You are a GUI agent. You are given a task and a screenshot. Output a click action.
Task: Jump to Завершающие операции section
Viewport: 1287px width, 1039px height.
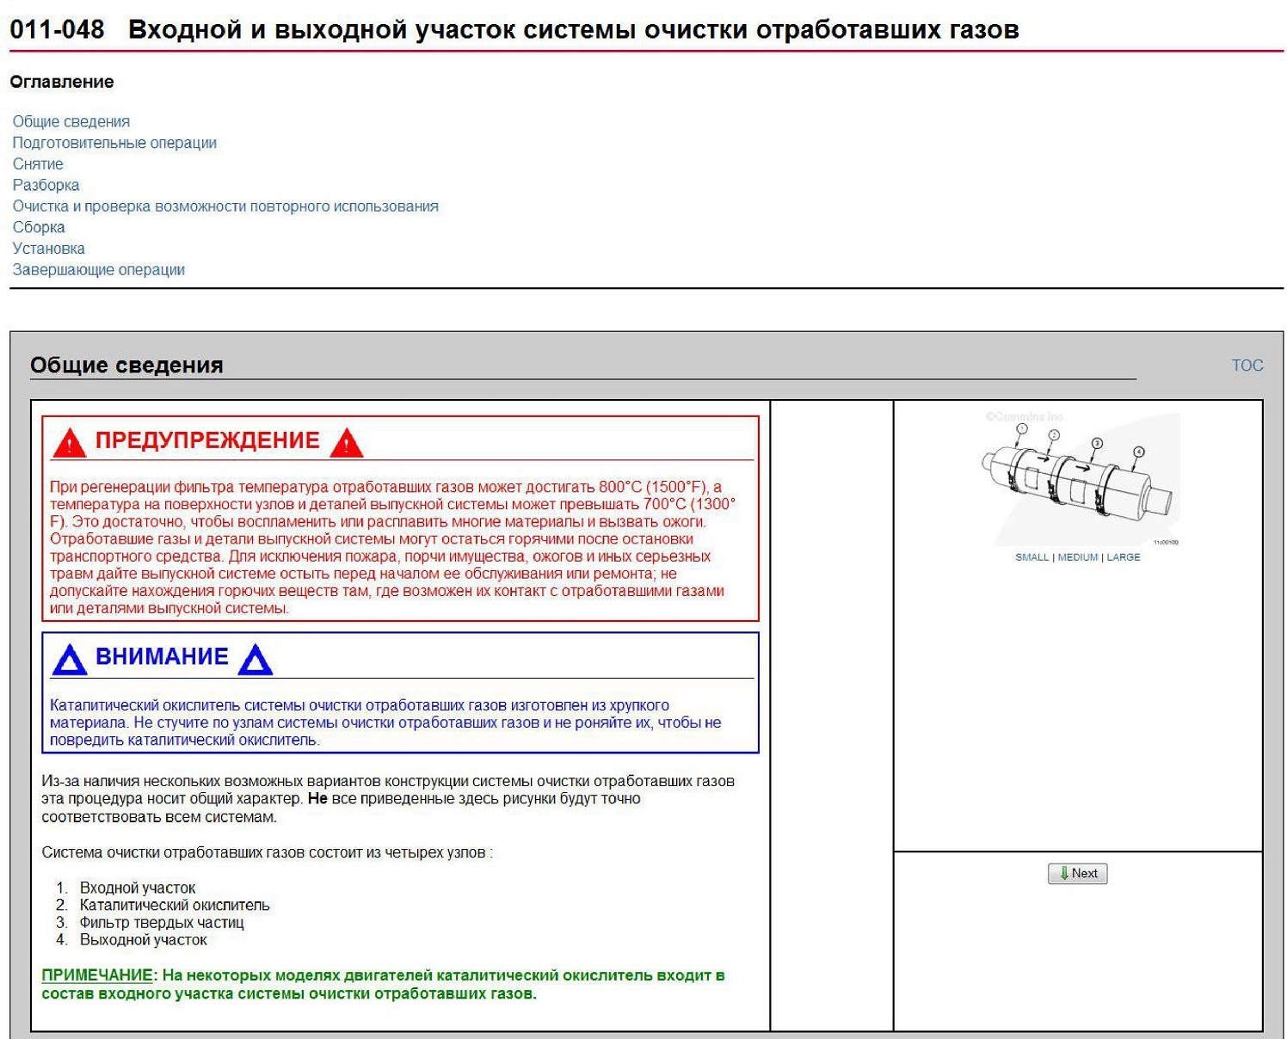pyautogui.click(x=99, y=269)
